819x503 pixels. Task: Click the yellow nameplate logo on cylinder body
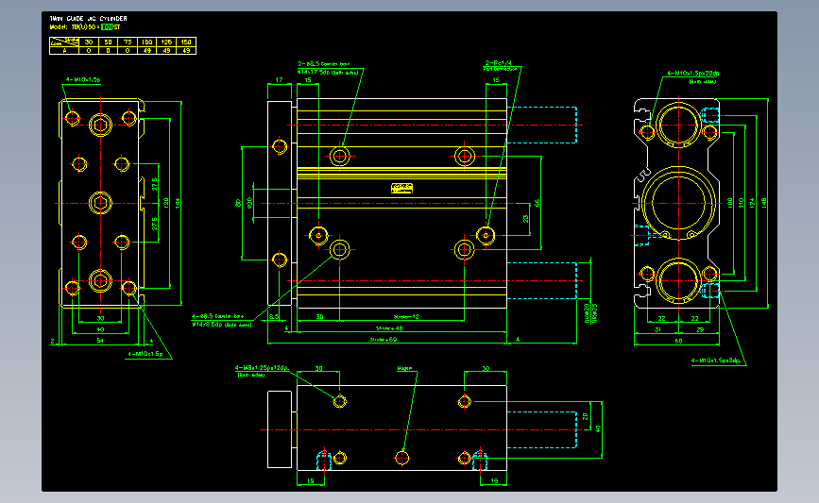pos(401,188)
